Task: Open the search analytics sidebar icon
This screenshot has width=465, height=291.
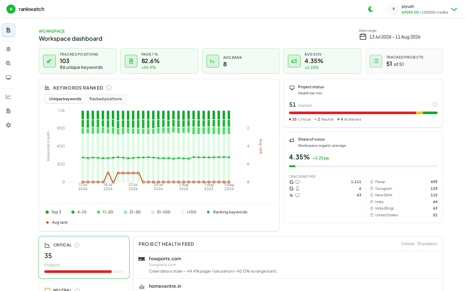Action: click(8, 63)
